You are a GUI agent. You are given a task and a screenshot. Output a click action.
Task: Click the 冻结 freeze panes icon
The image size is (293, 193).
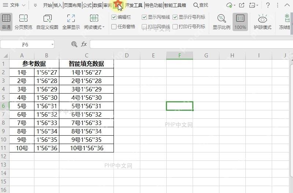pos(287,19)
